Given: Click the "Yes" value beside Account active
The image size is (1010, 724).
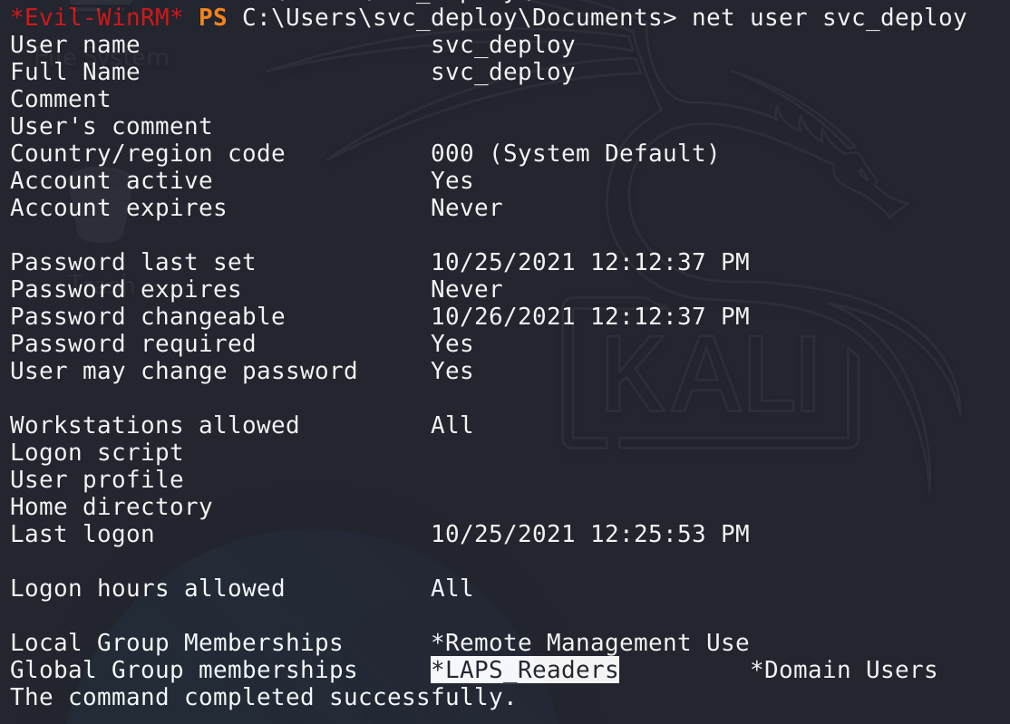Looking at the screenshot, I should [x=452, y=181].
